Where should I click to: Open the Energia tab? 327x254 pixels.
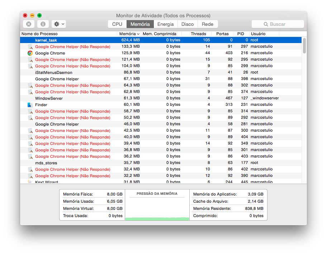(166, 24)
